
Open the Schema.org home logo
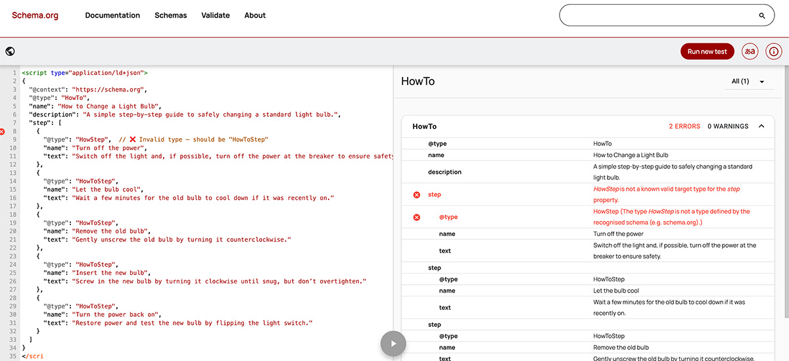[x=35, y=15]
